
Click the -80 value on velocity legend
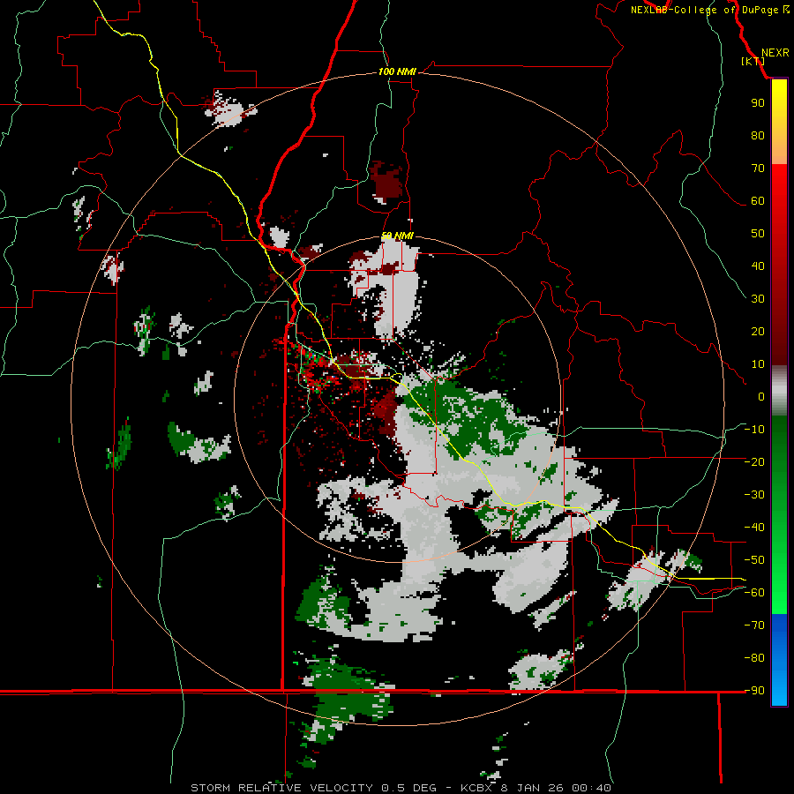(754, 658)
